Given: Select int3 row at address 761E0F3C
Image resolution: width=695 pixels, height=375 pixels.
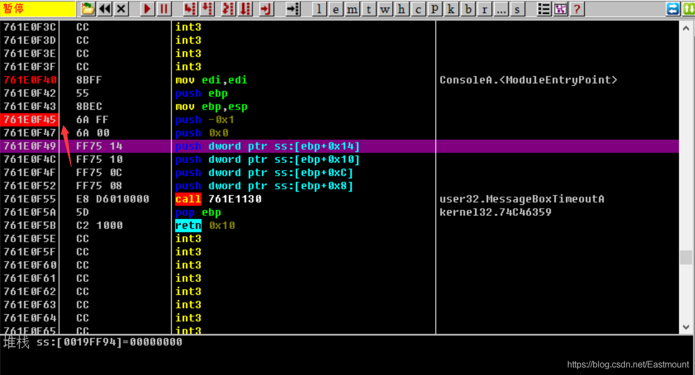Looking at the screenshot, I should [x=340, y=27].
